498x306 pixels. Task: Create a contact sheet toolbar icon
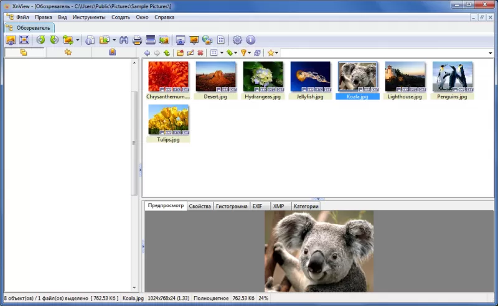[221, 40]
